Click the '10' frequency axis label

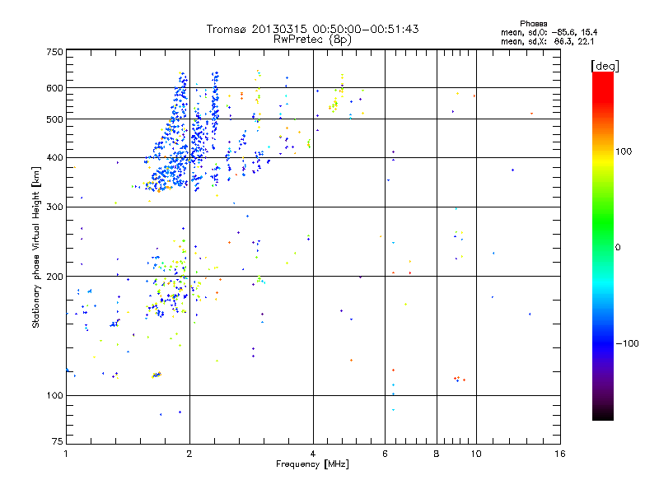476,454
